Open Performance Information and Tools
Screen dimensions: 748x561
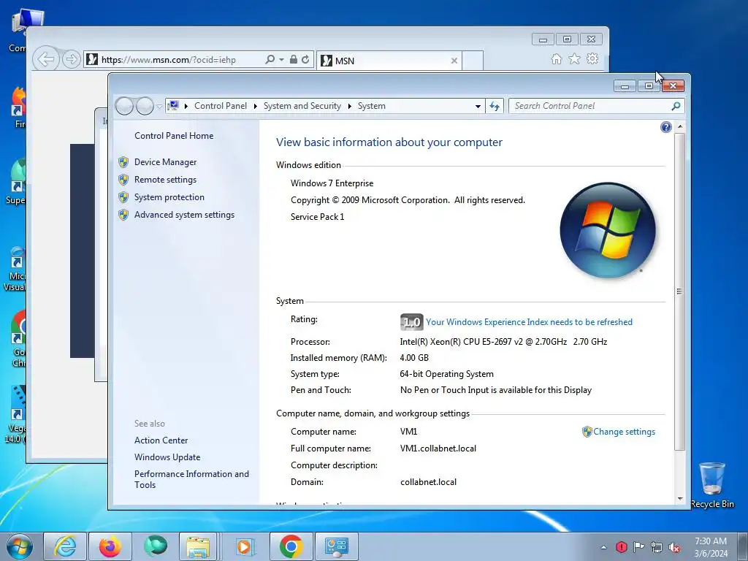pos(191,479)
